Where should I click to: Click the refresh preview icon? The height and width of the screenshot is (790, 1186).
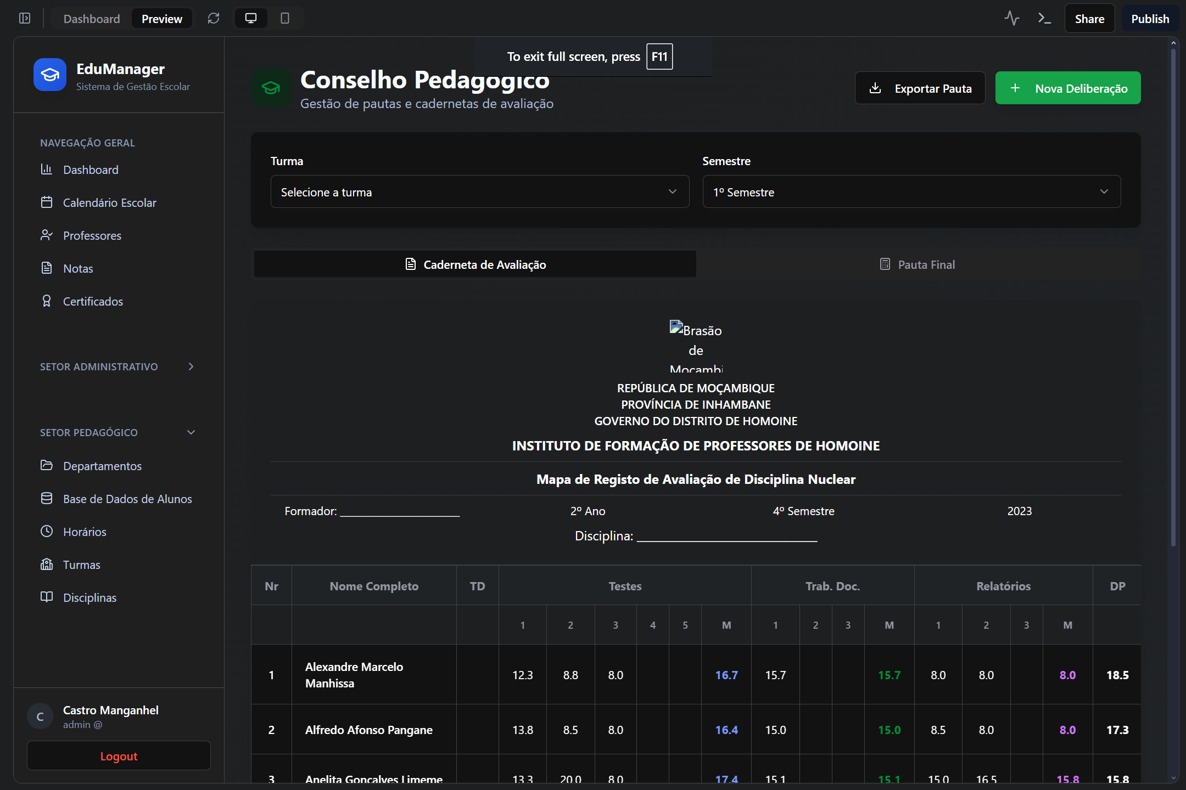point(214,18)
